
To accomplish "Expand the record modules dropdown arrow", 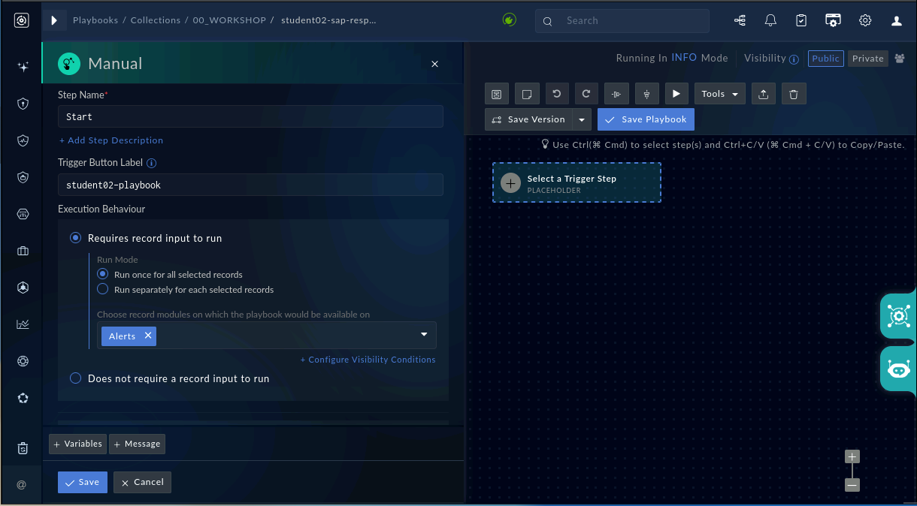I will point(424,335).
